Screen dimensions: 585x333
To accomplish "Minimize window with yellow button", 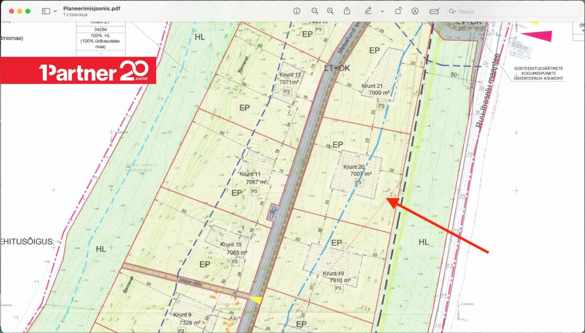I will (x=20, y=11).
